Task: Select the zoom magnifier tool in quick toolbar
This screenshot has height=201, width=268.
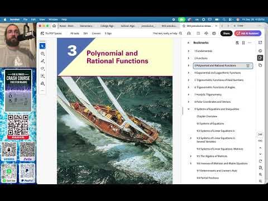Action: point(42,54)
